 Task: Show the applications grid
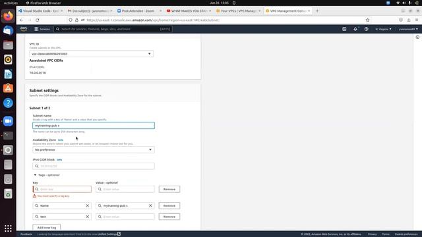click(8, 228)
